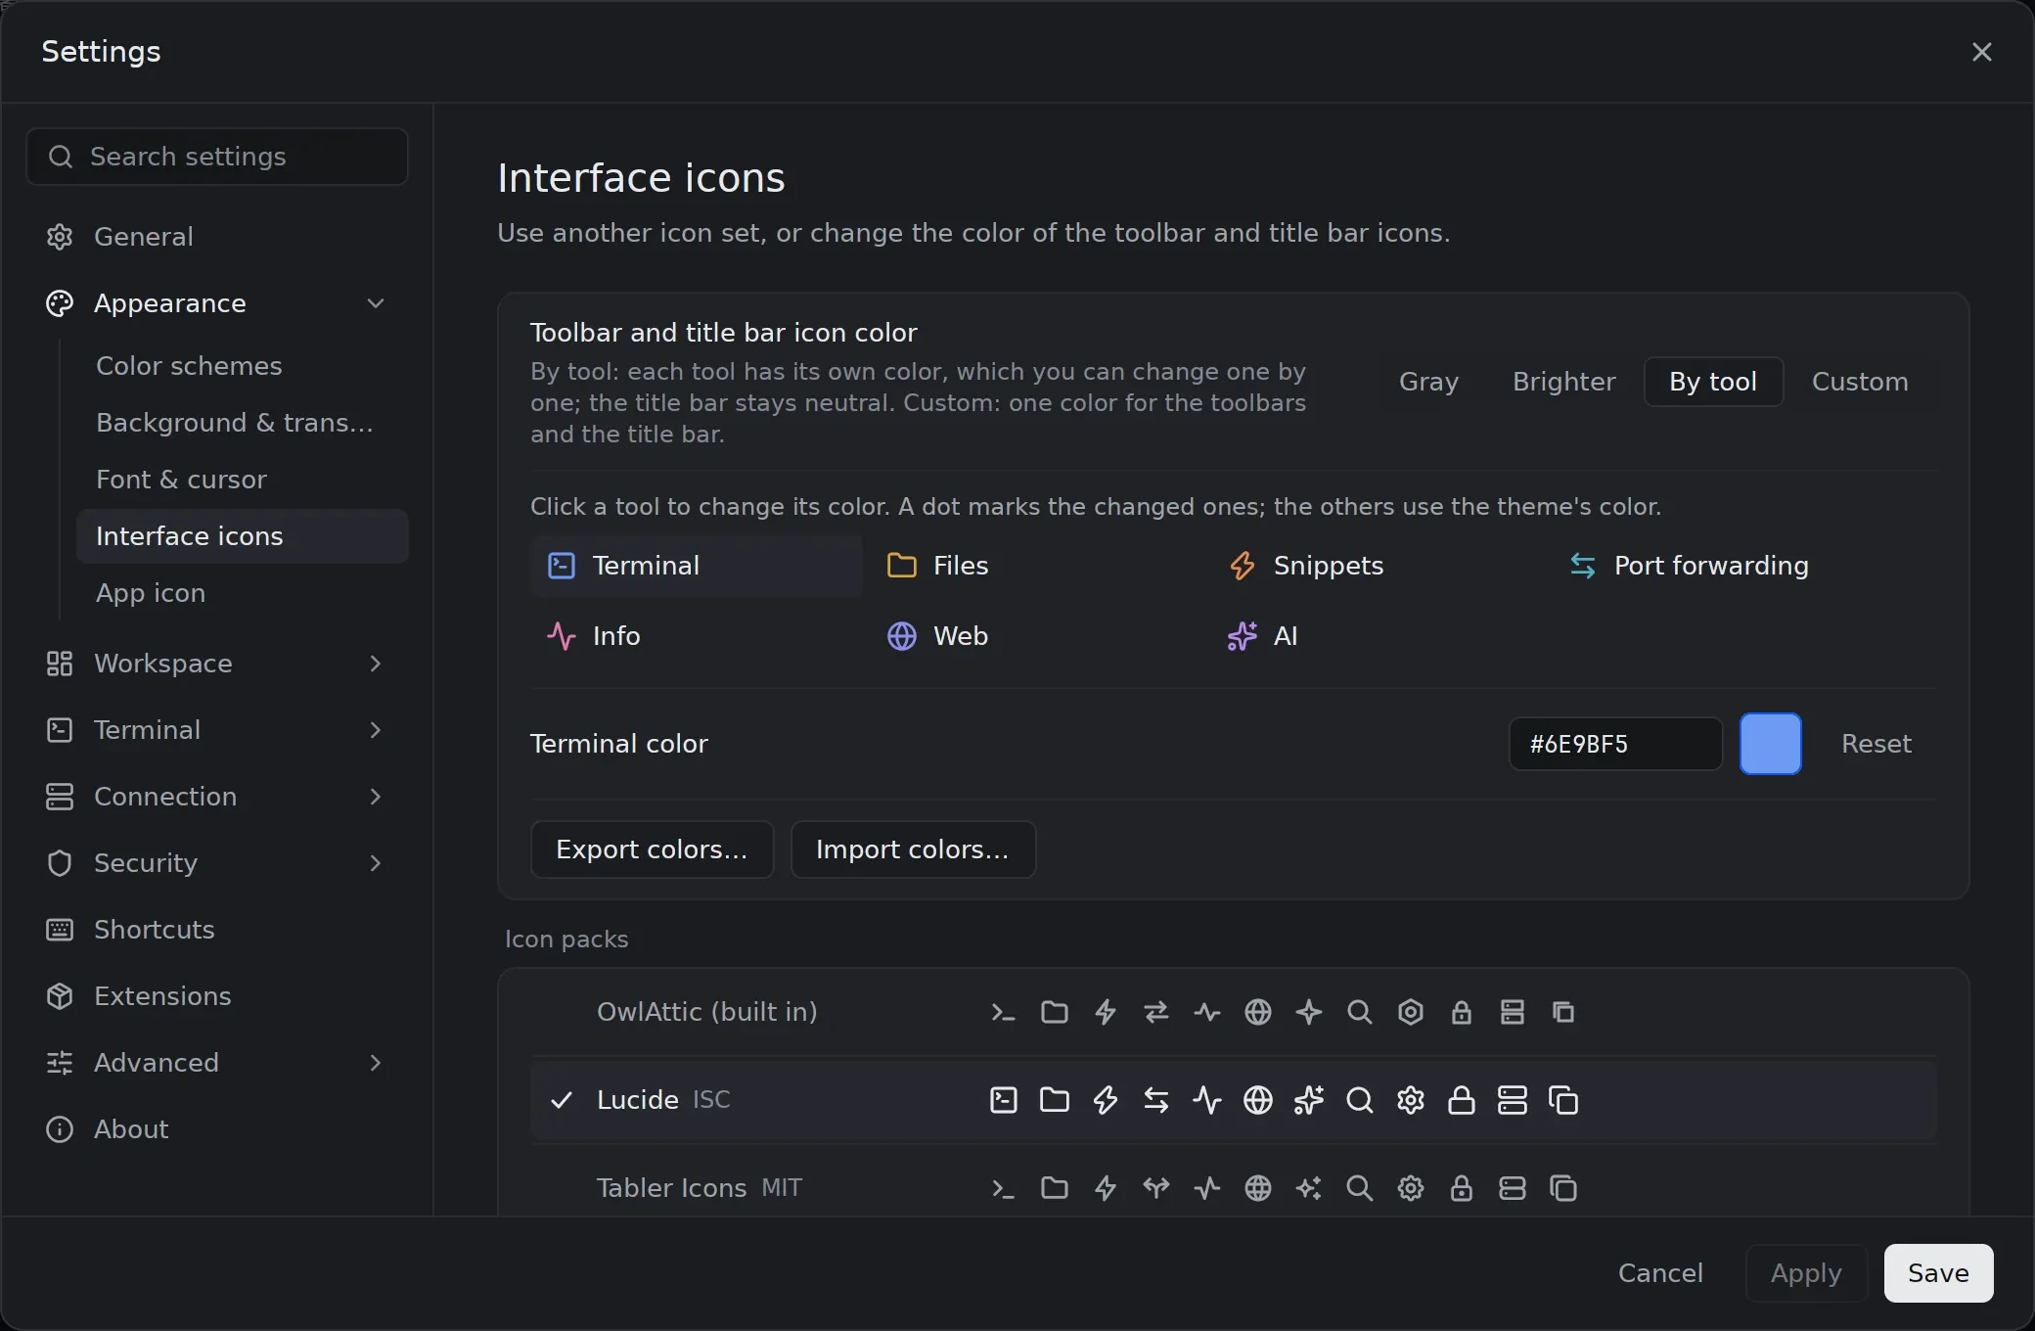Click Export colors… button
This screenshot has width=2035, height=1331.
tap(652, 849)
